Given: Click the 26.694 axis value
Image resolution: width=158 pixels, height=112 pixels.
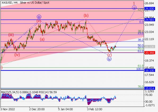Looking at the screenshot, I should tap(149, 3).
